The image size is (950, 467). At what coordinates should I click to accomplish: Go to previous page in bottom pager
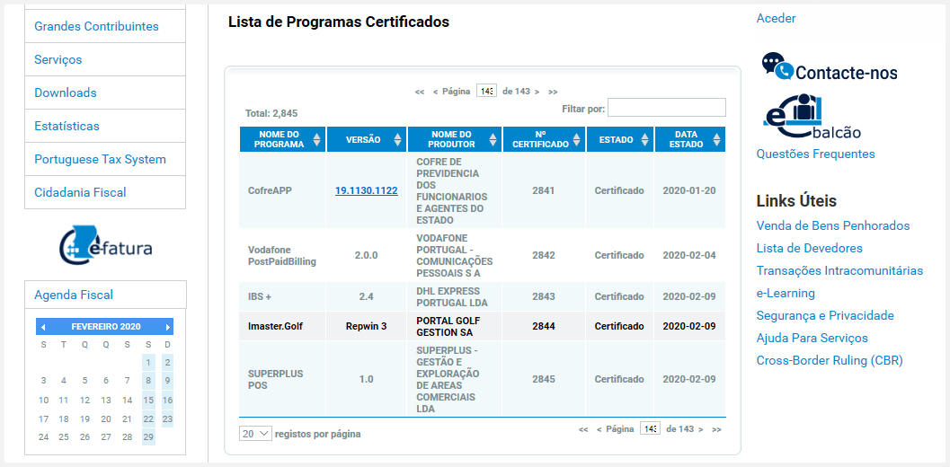click(x=599, y=429)
